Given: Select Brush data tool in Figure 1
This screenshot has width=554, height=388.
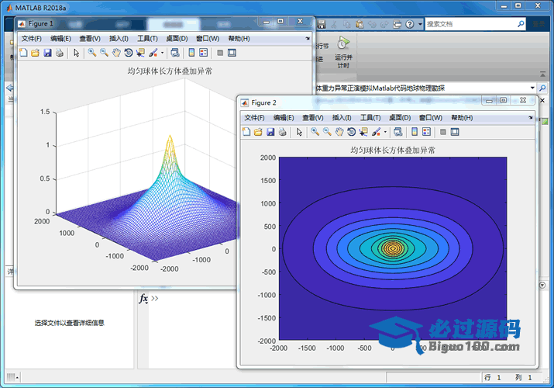Looking at the screenshot, I should (153, 53).
